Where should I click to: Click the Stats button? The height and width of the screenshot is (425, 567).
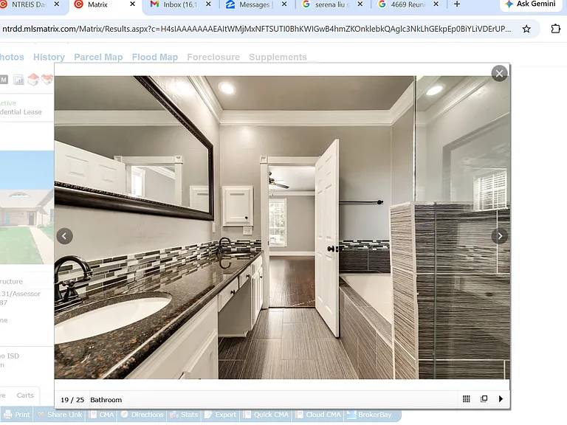point(185,415)
